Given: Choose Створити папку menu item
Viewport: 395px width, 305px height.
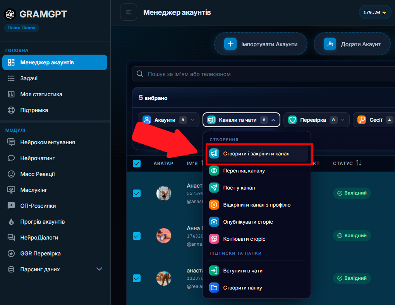Looking at the screenshot, I should point(257,288).
